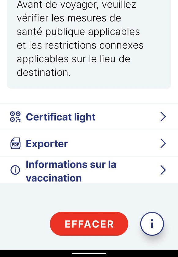Open vaccination information via its right chevron
The image size is (178, 257).
(x=163, y=170)
